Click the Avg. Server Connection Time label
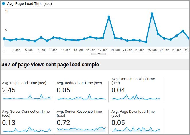This screenshot has width=190, height=135. [26, 113]
